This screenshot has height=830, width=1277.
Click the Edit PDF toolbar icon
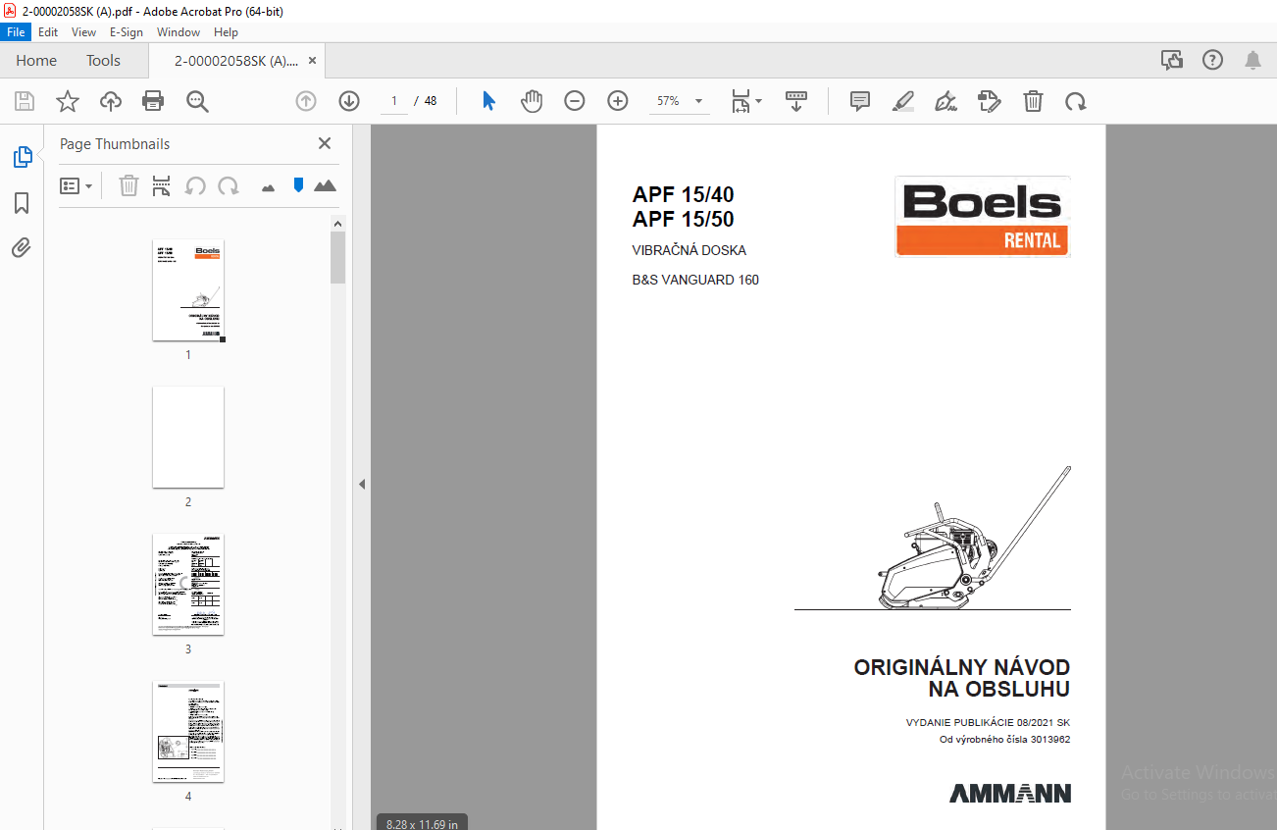[x=990, y=101]
